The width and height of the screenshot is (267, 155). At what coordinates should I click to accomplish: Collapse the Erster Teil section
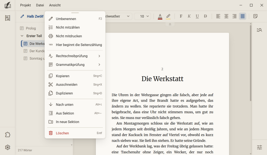coord(22,36)
